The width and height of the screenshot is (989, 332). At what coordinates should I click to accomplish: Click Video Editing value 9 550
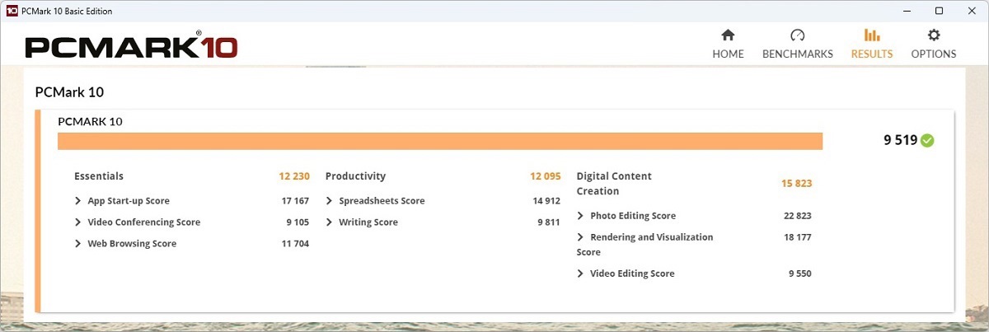coord(799,274)
